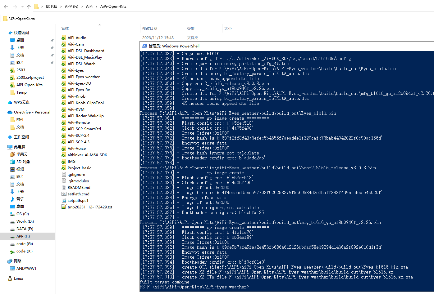Select the AiPi-Audio folder icon
The width and height of the screenshot is (434, 294).
pyautogui.click(x=64, y=38)
